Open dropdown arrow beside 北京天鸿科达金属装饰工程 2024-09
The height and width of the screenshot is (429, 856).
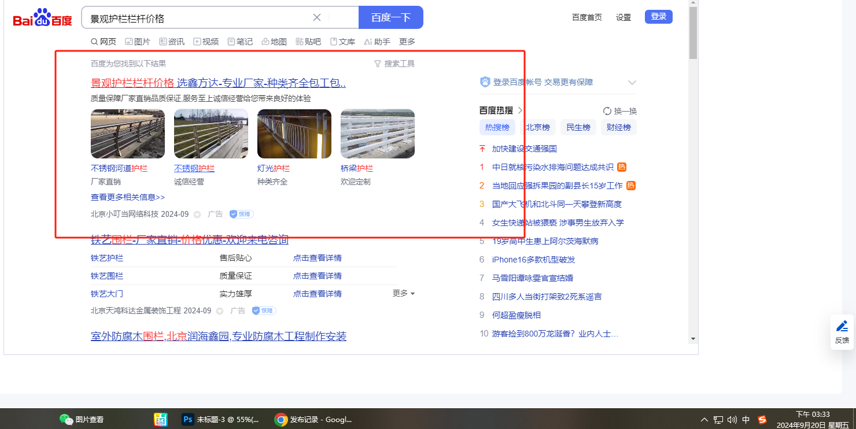pos(220,311)
